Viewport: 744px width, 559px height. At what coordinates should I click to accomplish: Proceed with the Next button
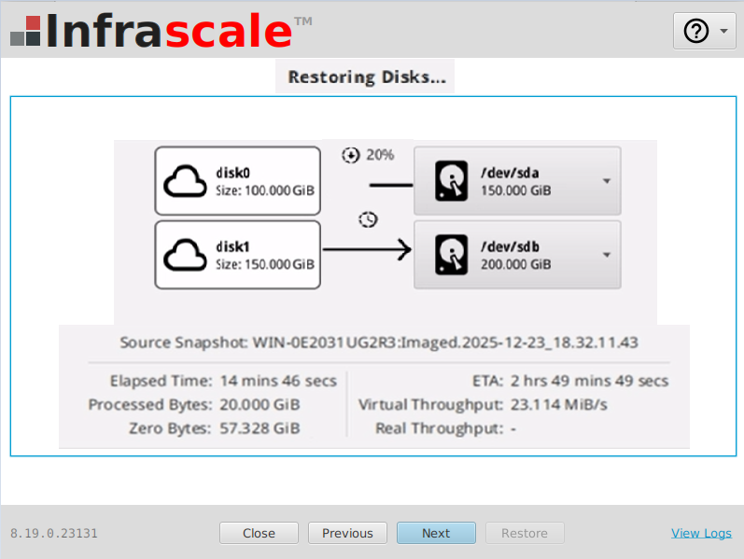(x=436, y=533)
